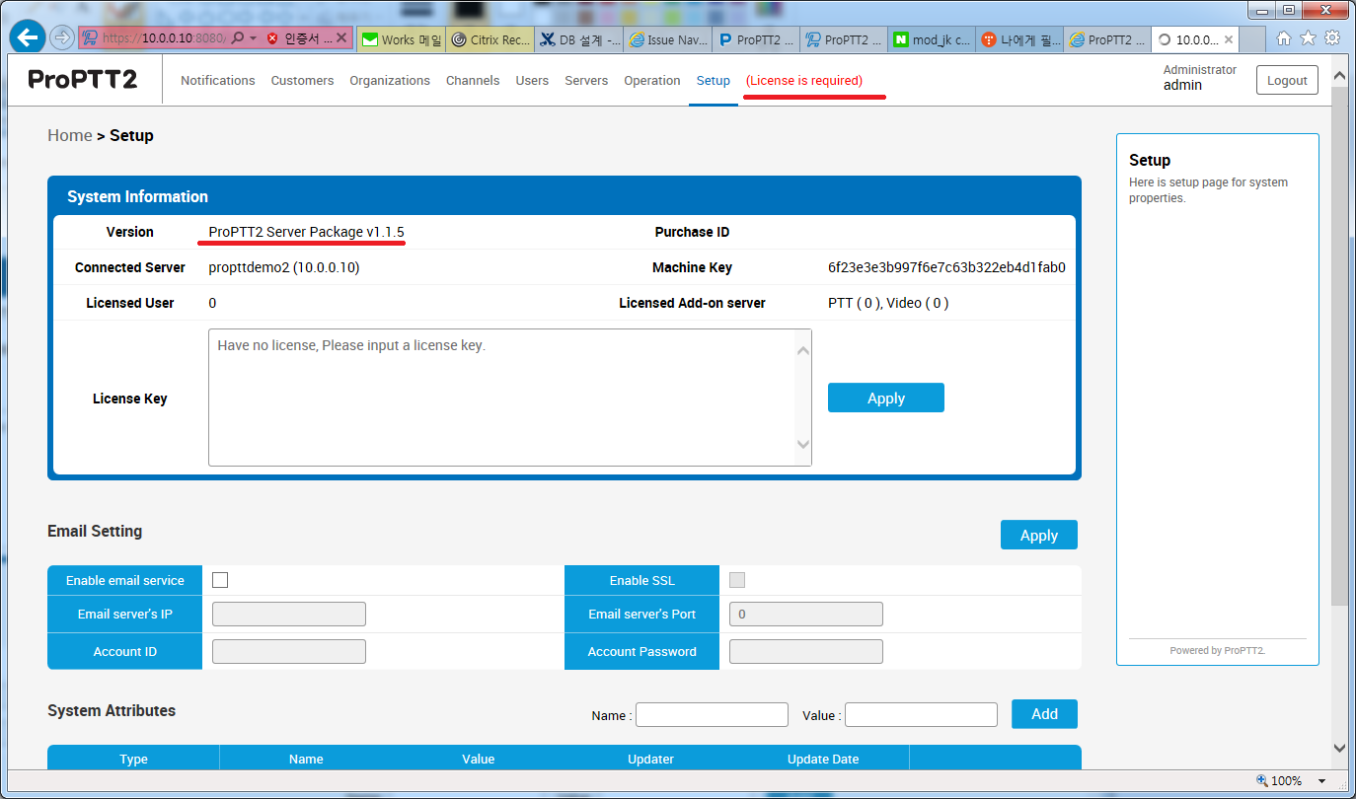Open the browser home icon

(1284, 38)
